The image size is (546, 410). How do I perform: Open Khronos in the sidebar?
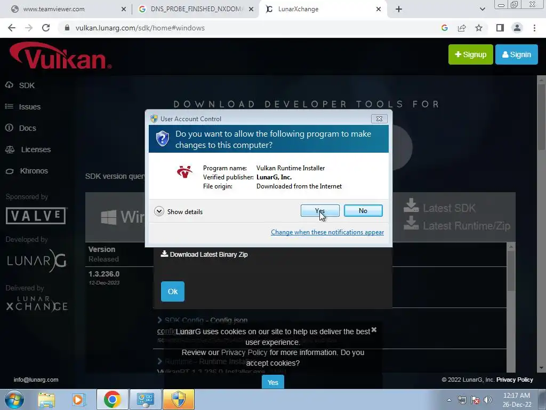click(x=34, y=171)
